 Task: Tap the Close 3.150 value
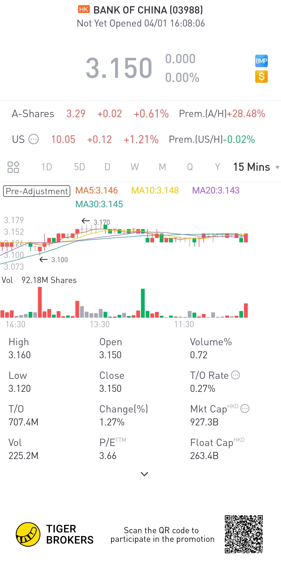coord(110,388)
